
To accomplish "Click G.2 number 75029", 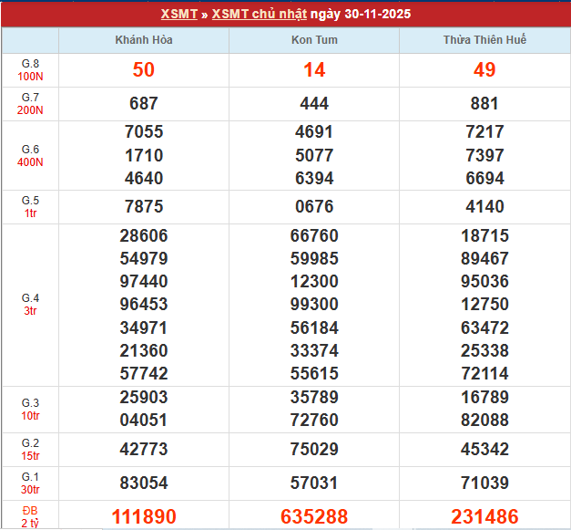I will [314, 450].
